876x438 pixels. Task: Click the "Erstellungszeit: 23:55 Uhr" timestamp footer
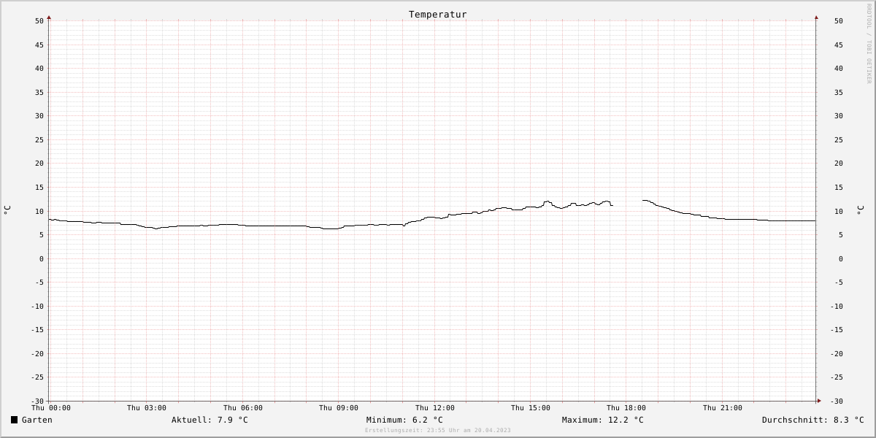[438, 431]
